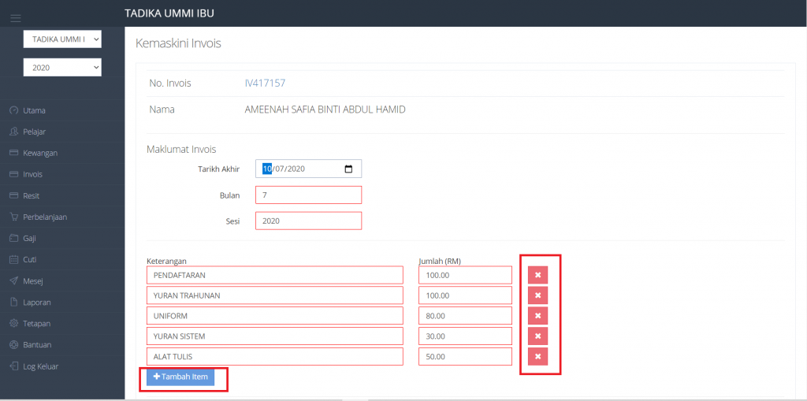Click the Bulan input field
This screenshot has width=807, height=401.
tap(308, 195)
